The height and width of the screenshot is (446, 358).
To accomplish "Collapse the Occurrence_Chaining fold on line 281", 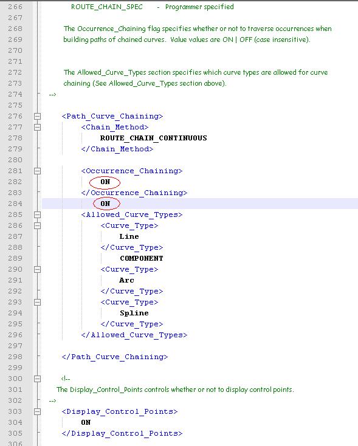I will pos(37,171).
